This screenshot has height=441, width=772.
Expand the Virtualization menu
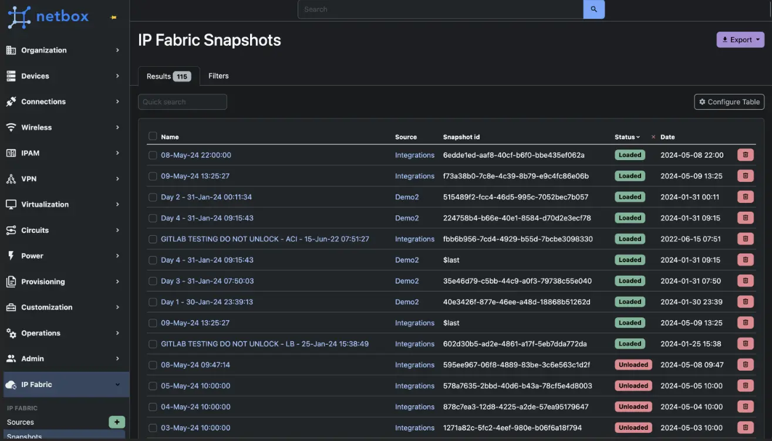tap(63, 205)
